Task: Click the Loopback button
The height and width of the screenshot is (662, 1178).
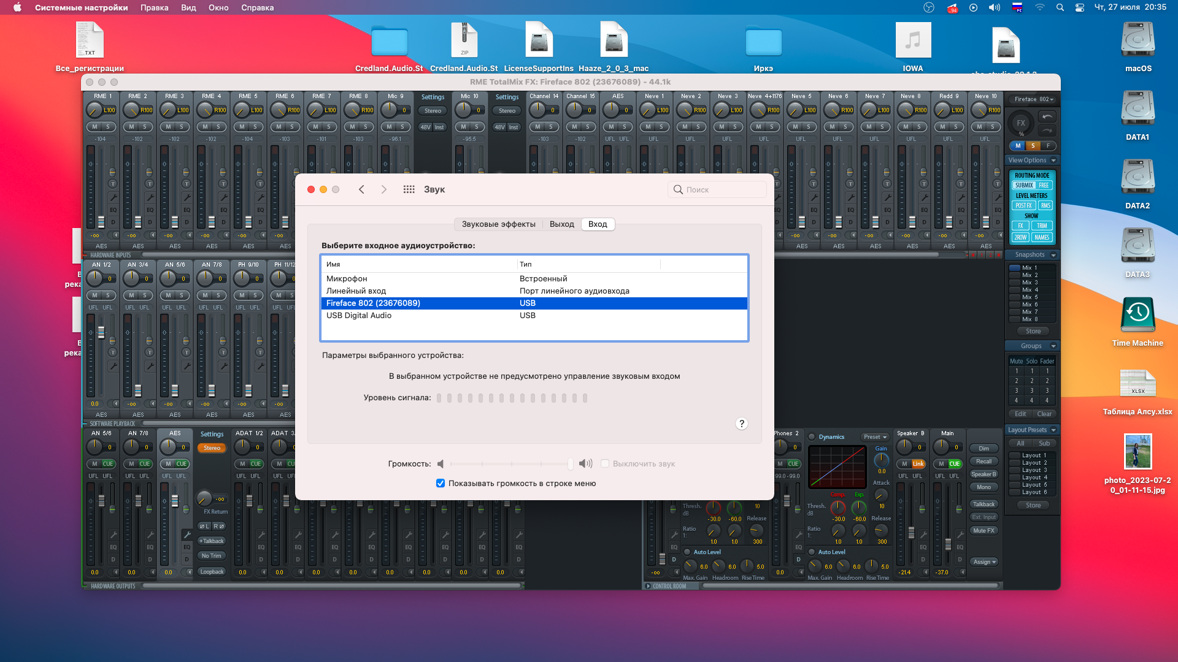Action: click(212, 572)
